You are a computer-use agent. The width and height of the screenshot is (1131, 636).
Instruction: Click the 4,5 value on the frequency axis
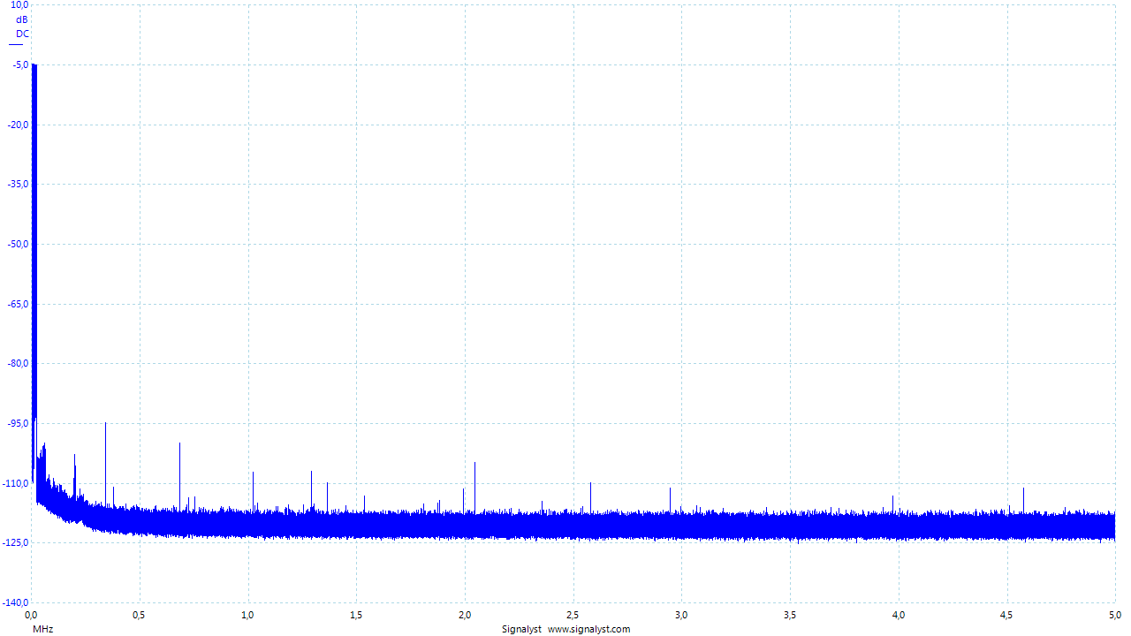pos(1006,614)
